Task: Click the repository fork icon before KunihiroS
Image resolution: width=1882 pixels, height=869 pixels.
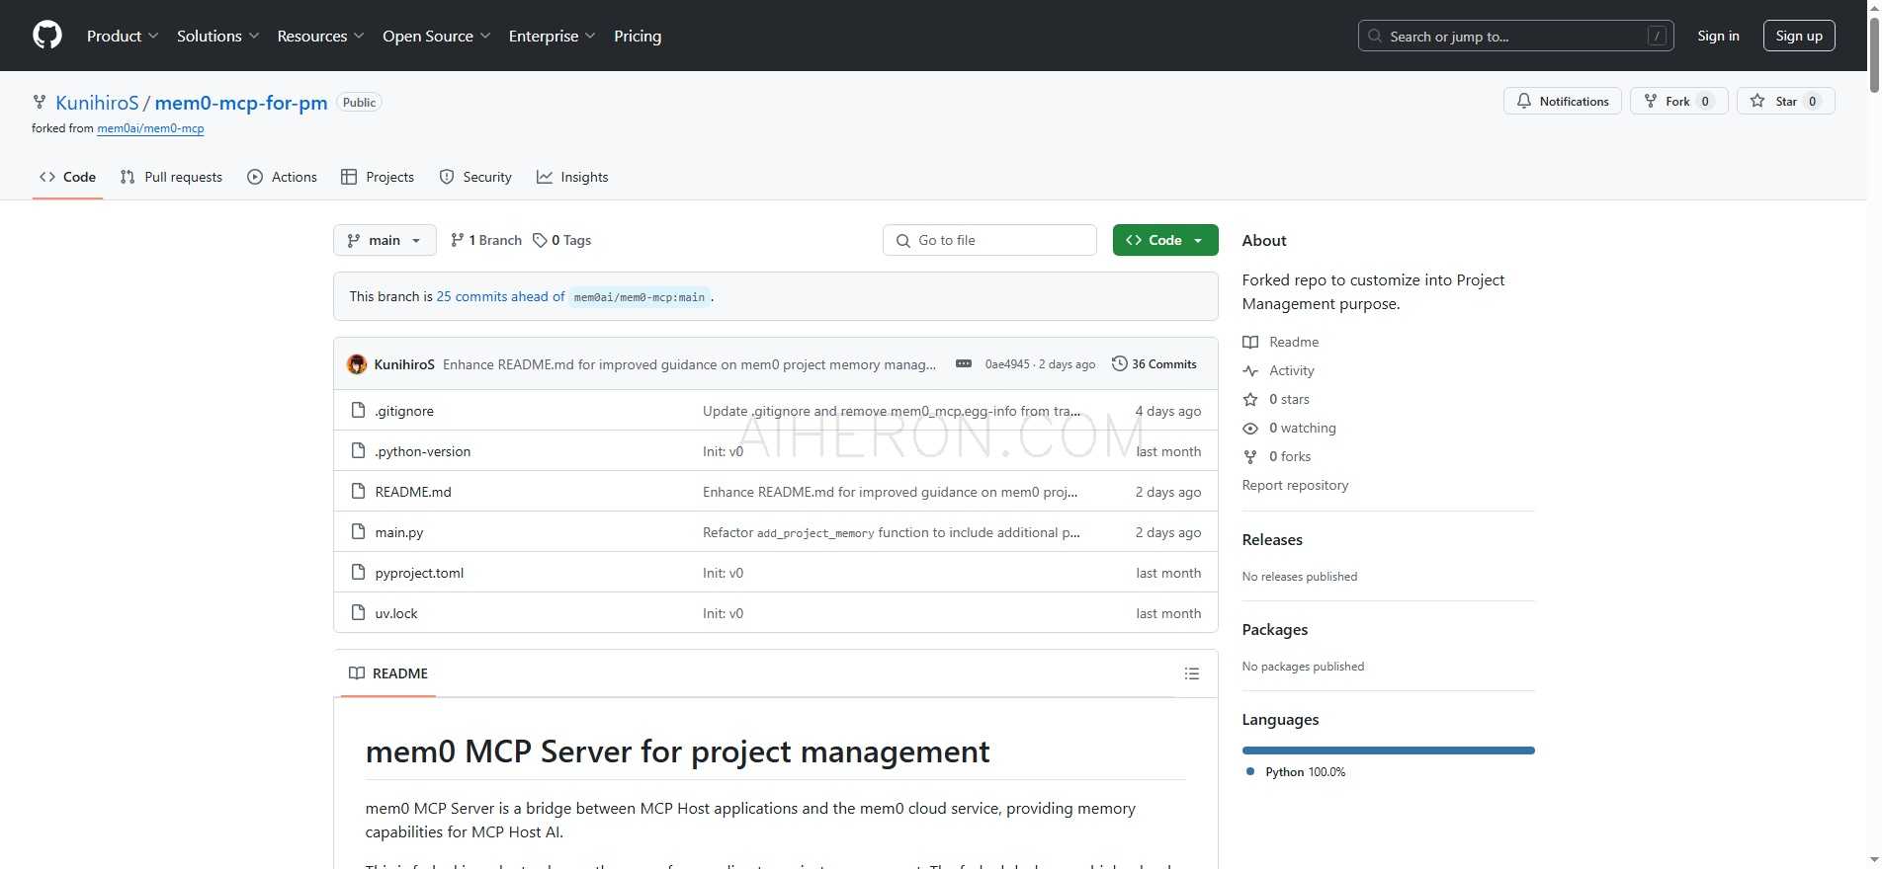Action: click(x=40, y=103)
